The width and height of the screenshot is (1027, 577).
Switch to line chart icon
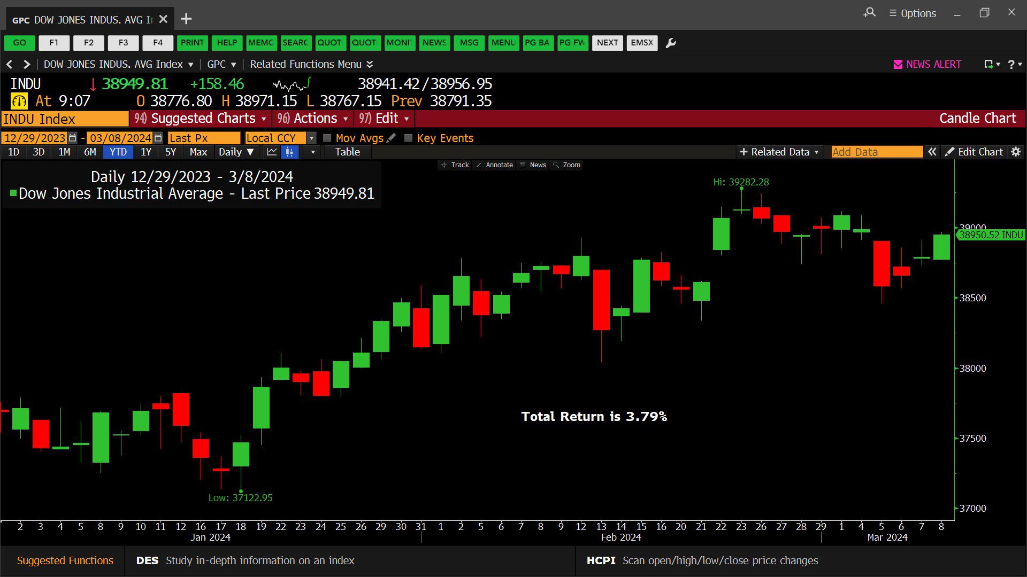272,152
